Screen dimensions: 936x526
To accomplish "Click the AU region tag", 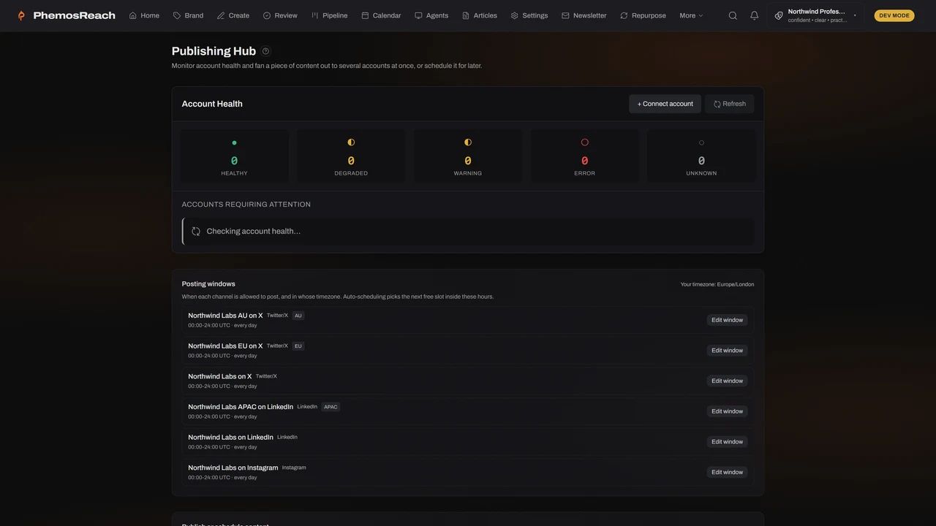I will point(298,316).
